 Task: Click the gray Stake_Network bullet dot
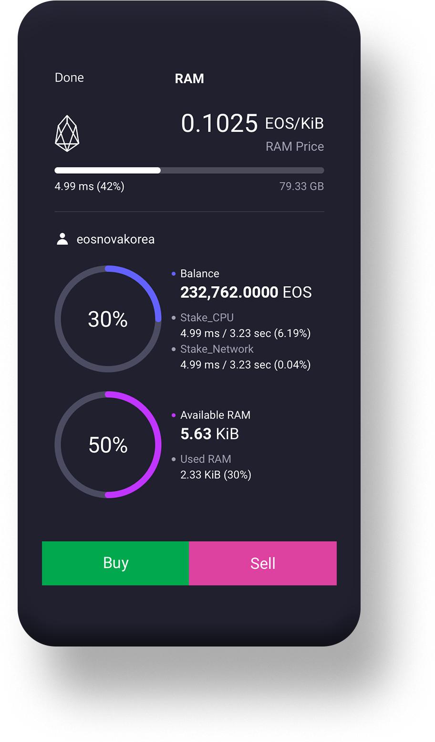click(174, 350)
